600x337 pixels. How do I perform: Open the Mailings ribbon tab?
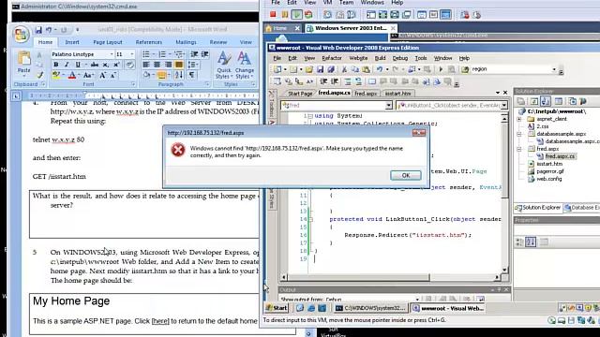[186, 42]
